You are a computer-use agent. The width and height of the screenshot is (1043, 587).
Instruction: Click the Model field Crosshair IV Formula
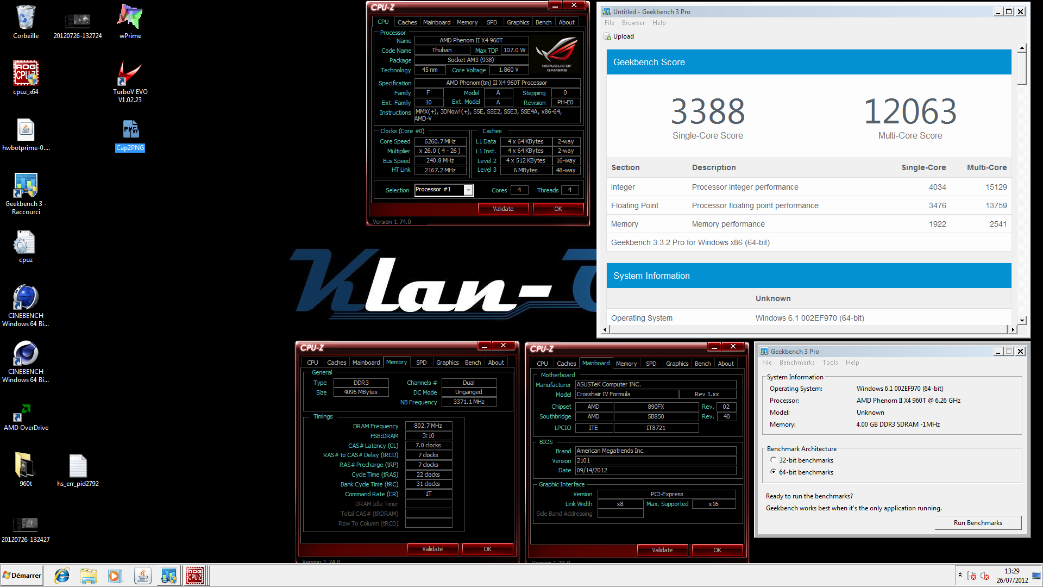click(626, 395)
